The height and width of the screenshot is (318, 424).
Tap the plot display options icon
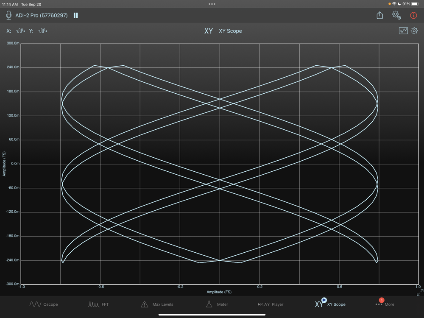coord(403,31)
